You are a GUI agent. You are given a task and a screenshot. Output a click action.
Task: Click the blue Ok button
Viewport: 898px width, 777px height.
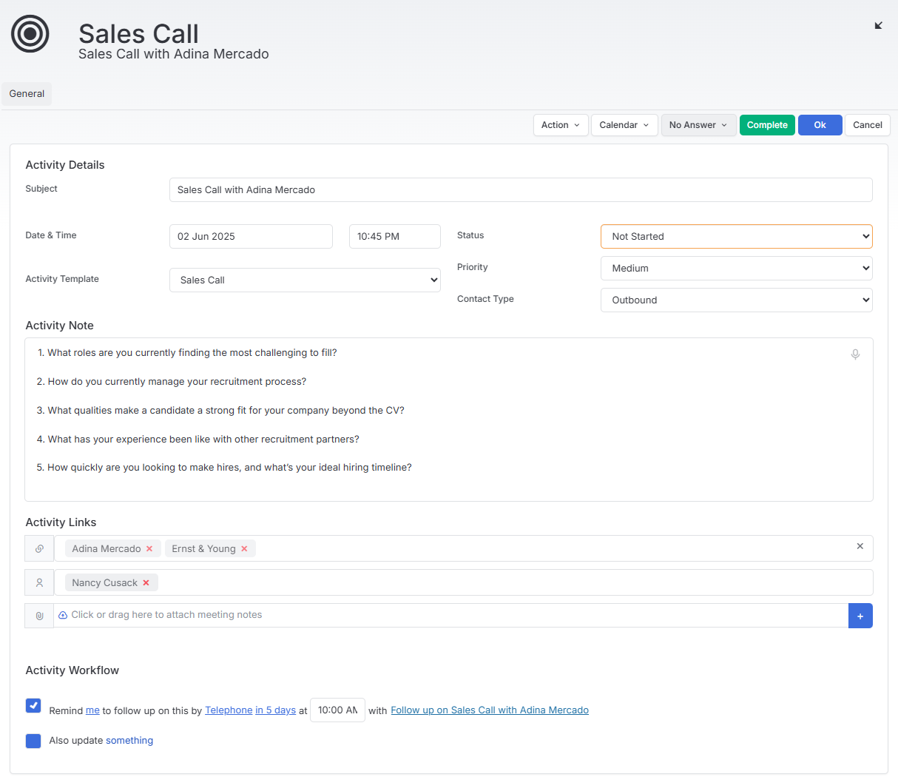[820, 125]
